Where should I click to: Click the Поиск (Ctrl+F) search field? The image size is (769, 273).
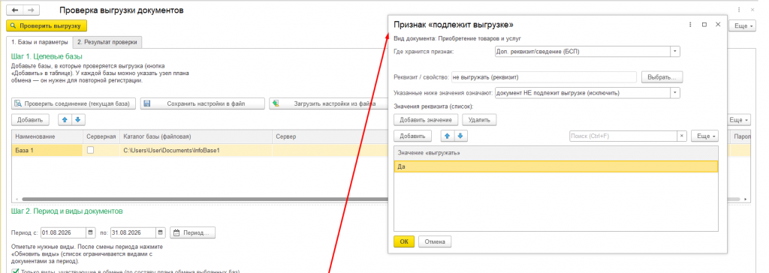tap(623, 136)
